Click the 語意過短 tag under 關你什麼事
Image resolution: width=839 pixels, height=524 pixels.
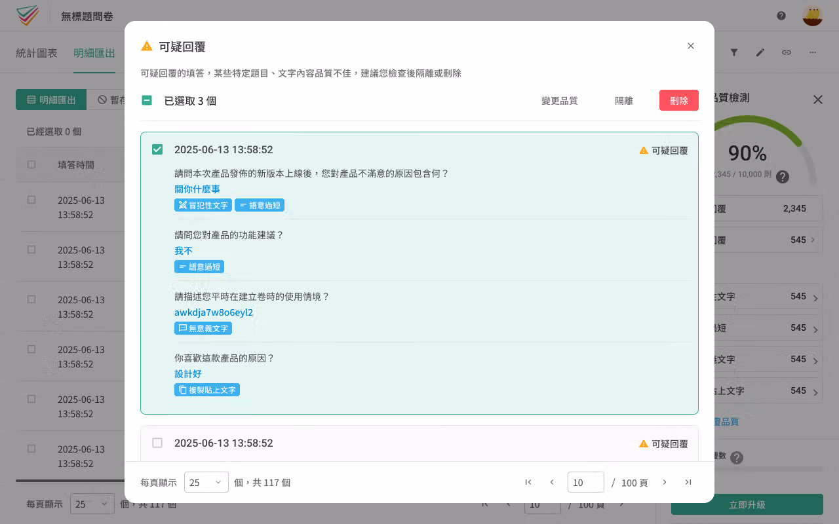(260, 205)
